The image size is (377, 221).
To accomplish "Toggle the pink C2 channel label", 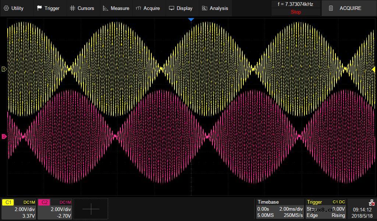I will (x=44, y=202).
